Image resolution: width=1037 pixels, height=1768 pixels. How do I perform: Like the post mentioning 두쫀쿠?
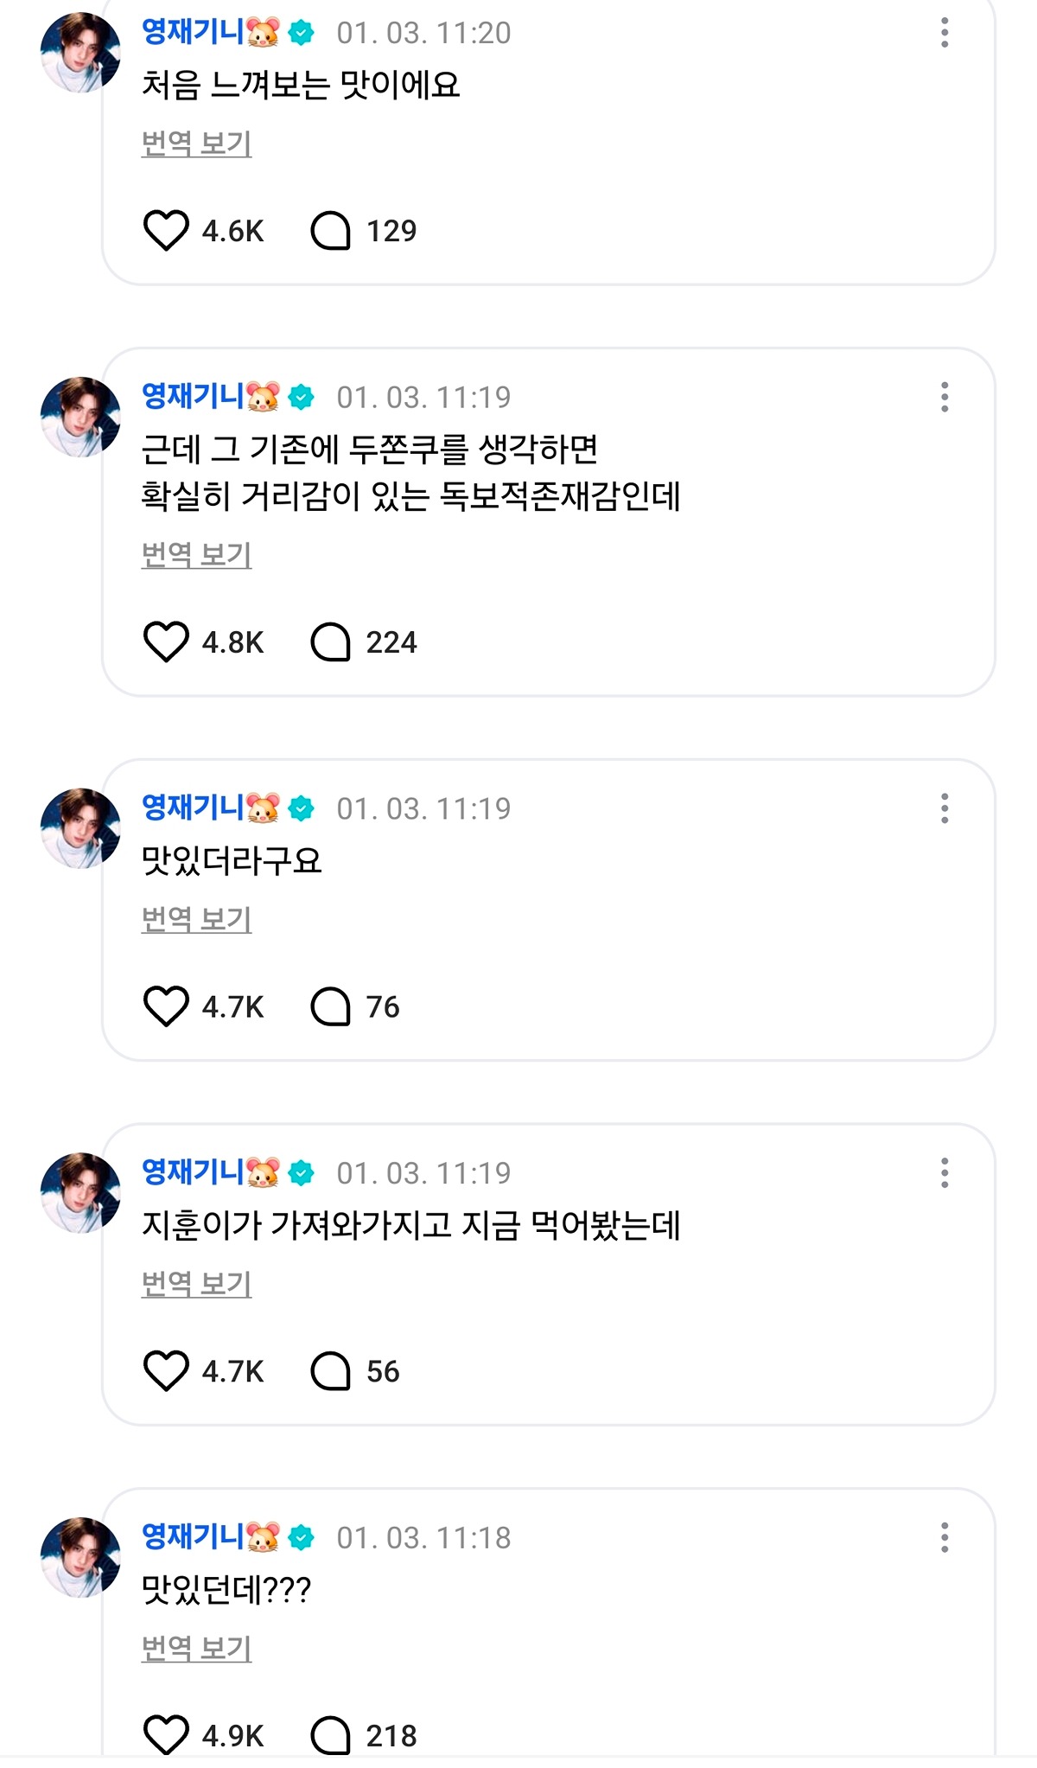165,642
